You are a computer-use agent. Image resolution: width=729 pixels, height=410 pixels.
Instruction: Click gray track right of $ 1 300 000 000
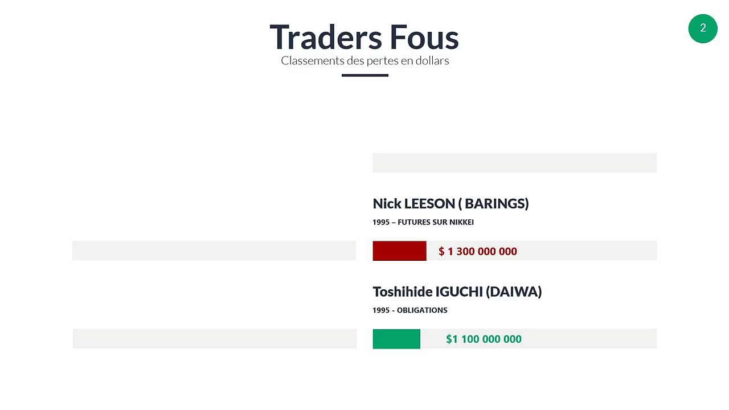587,251
